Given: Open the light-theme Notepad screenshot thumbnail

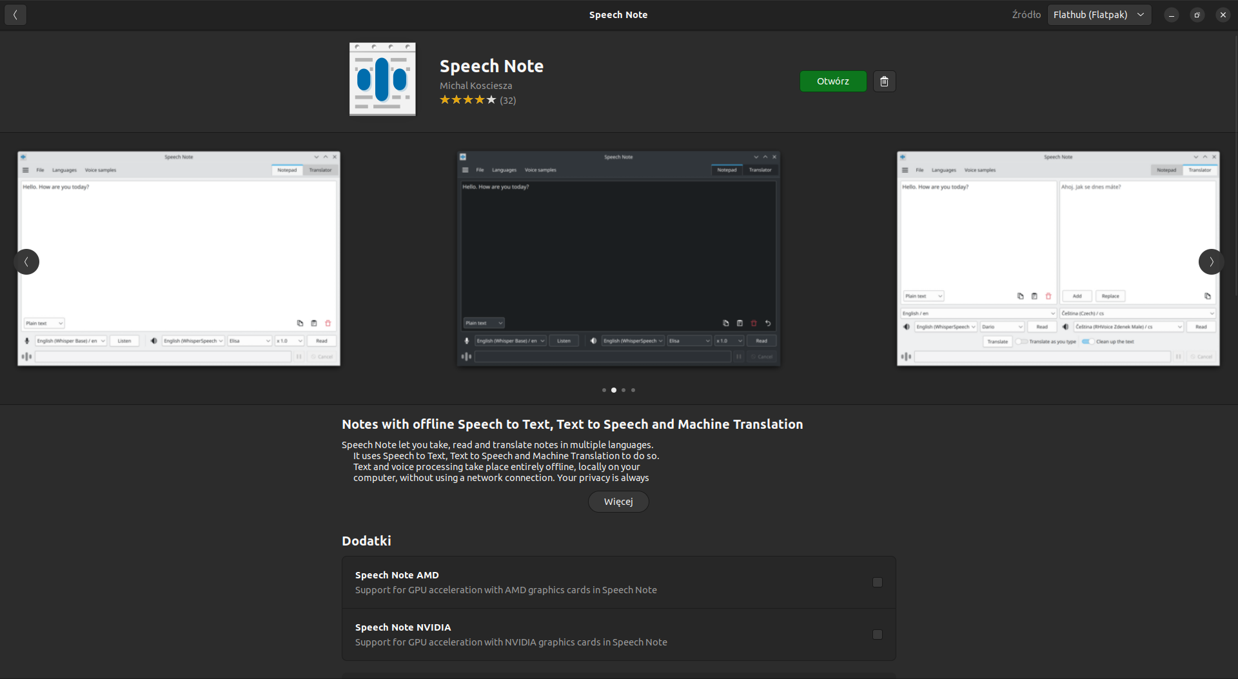Looking at the screenshot, I should pyautogui.click(x=179, y=259).
